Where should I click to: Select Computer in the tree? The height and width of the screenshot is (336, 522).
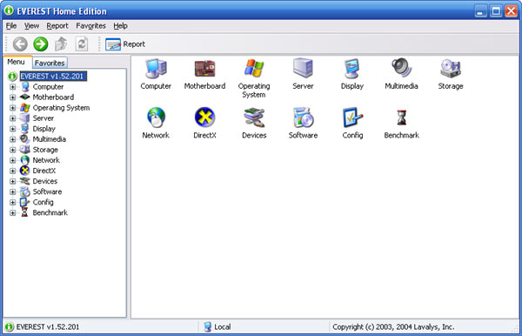click(x=48, y=87)
